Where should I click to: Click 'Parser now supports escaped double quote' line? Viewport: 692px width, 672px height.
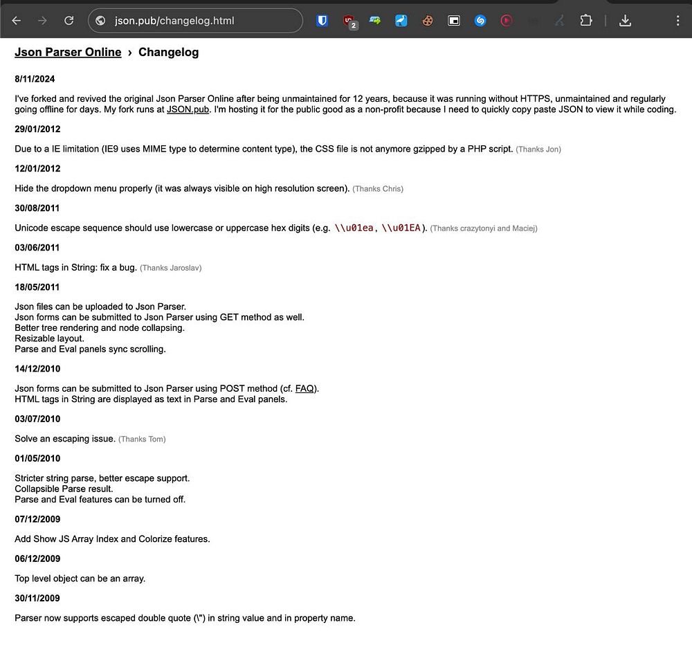[x=185, y=618]
